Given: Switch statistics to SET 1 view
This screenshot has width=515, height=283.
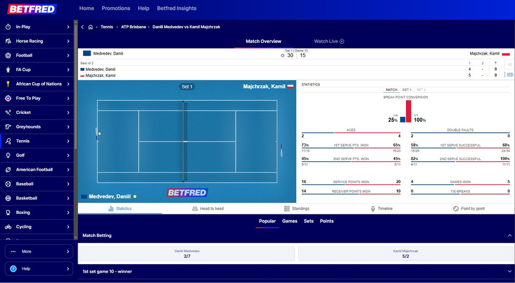Looking at the screenshot, I should click(407, 90).
